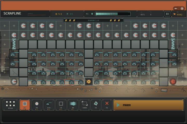The height and width of the screenshot is (124, 187).
Task: Choose the tilted diamond modify tool
Action: (x=96, y=105)
